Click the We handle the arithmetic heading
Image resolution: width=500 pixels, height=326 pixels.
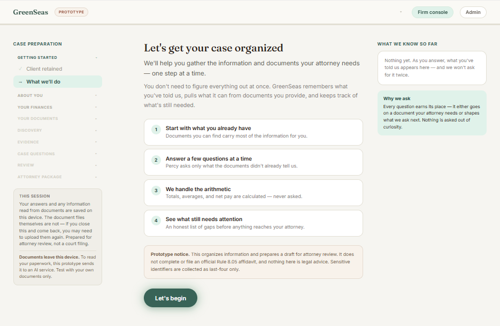pos(198,189)
